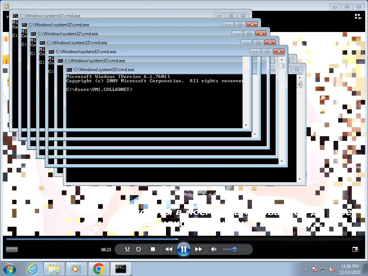Click the muted system volume tray icon
This screenshot has width=368, height=276.
(x=332, y=269)
